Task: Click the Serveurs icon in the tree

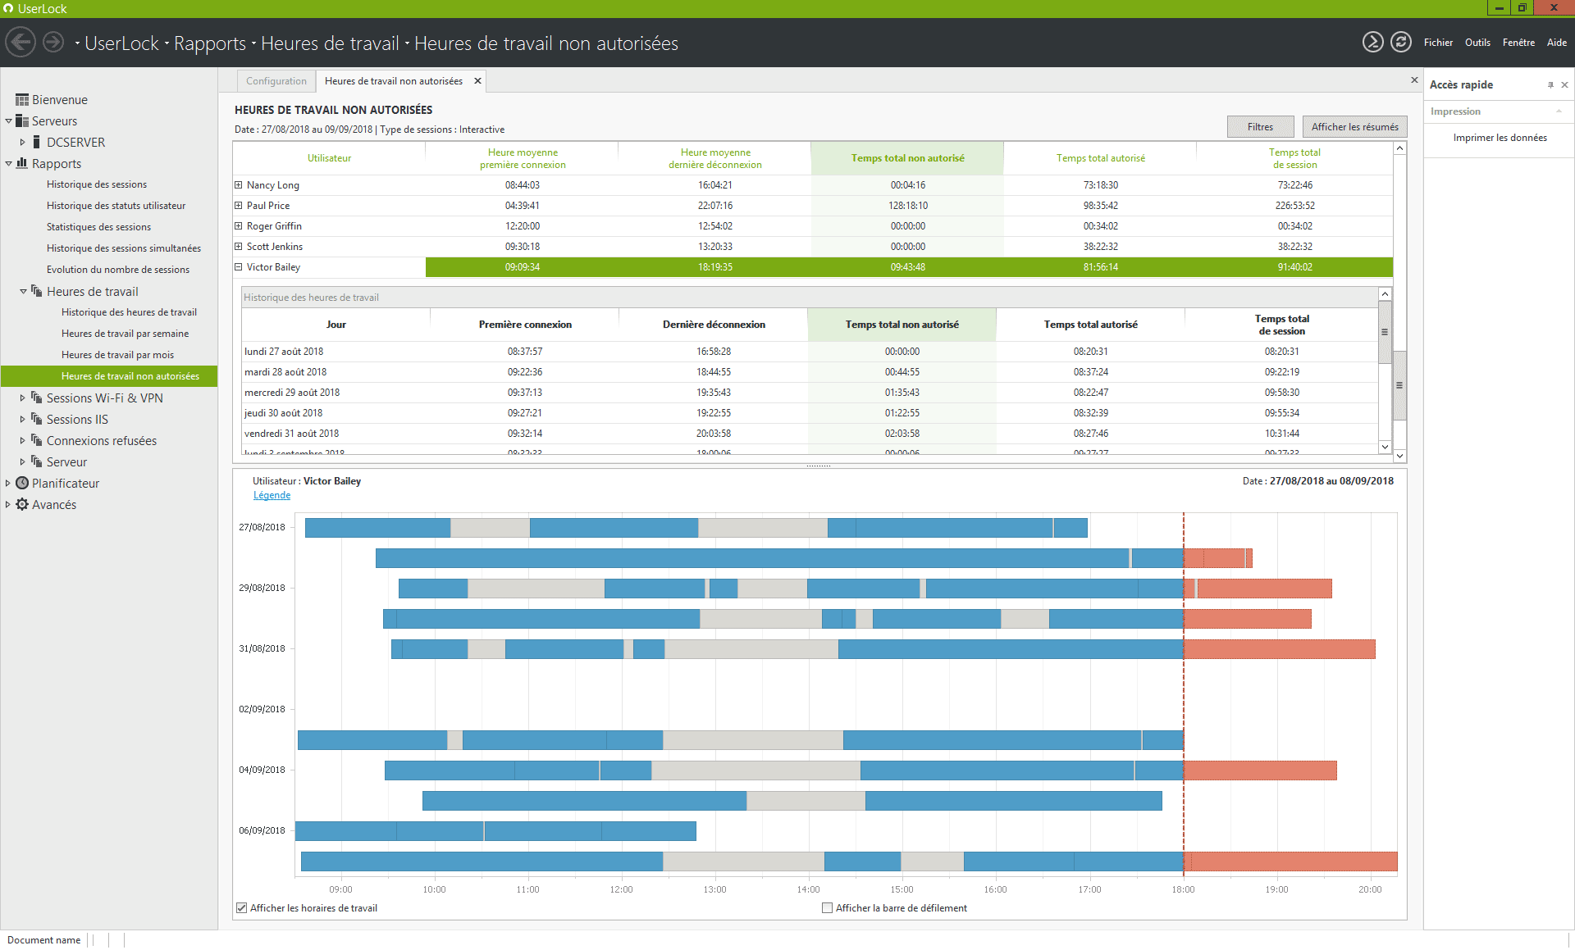Action: pyautogui.click(x=22, y=121)
